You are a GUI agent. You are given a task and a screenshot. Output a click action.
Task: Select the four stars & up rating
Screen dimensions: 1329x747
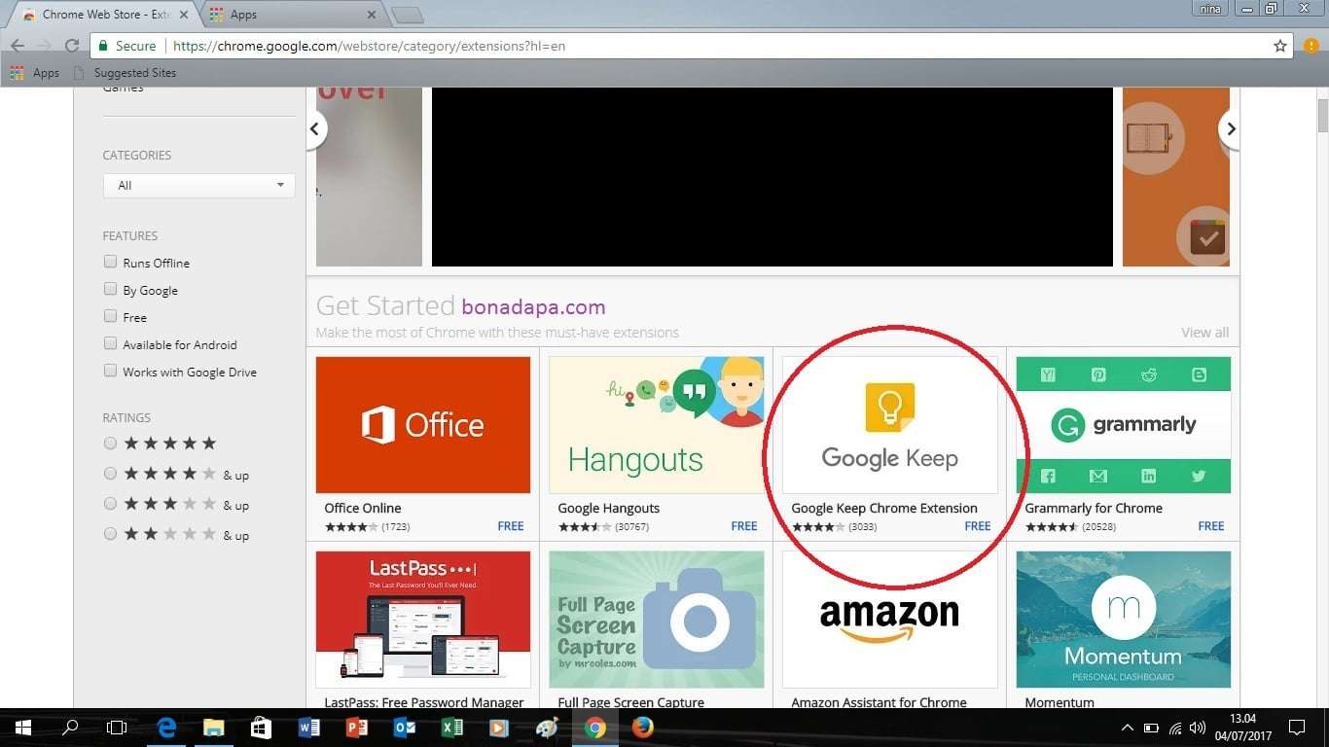click(110, 474)
